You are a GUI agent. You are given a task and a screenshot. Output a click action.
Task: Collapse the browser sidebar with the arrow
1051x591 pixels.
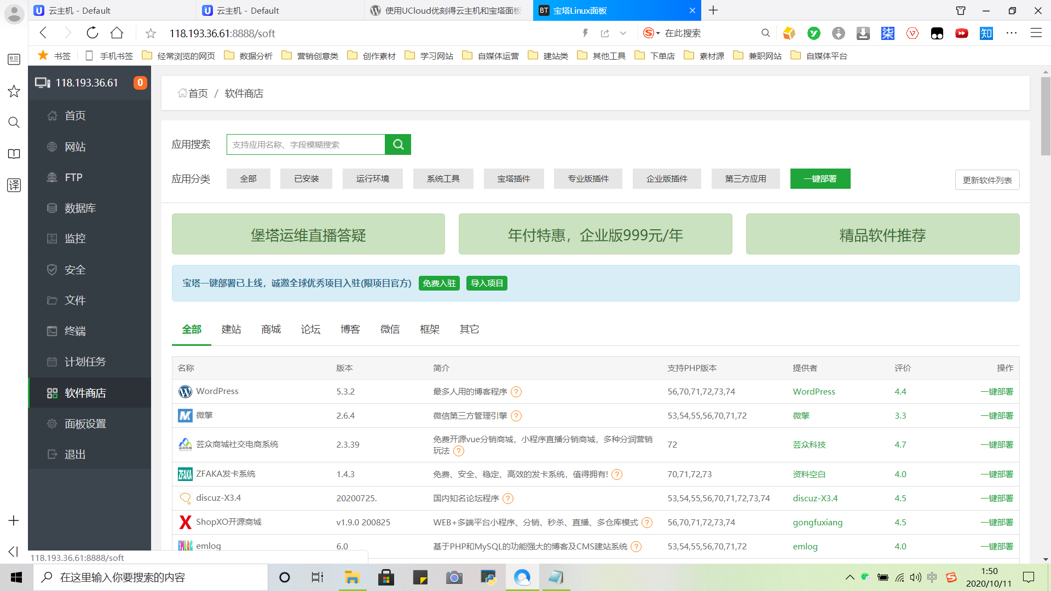click(x=14, y=552)
